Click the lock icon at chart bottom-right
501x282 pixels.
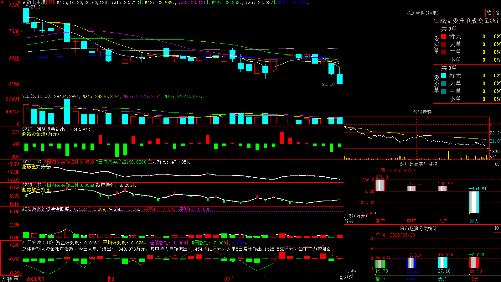coord(341,278)
